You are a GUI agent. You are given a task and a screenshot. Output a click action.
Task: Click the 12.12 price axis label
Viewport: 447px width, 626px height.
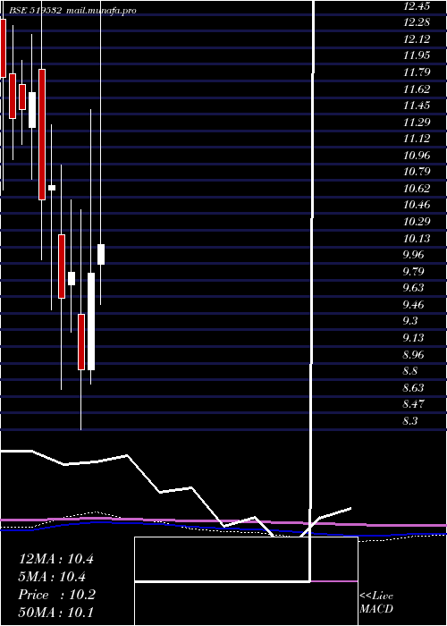pos(417,39)
